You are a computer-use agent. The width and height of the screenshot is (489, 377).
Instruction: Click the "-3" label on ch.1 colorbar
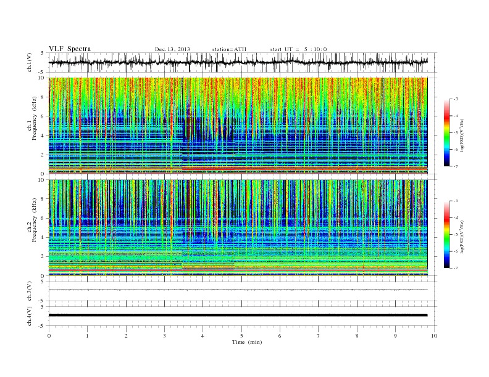click(456, 99)
